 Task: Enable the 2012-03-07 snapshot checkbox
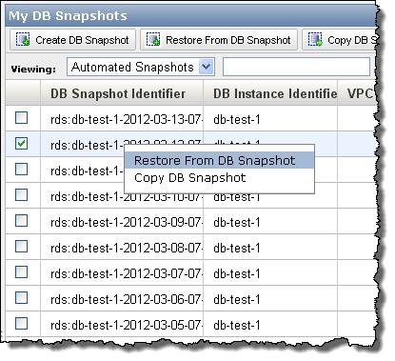pyautogui.click(x=21, y=272)
